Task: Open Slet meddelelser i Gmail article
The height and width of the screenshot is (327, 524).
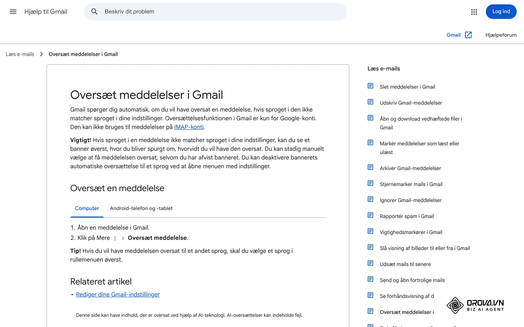Action: tap(407, 87)
